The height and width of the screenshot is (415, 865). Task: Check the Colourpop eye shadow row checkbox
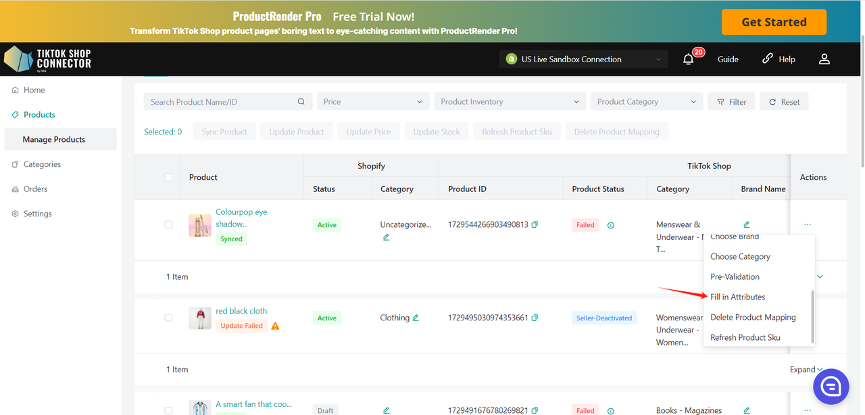tap(168, 224)
